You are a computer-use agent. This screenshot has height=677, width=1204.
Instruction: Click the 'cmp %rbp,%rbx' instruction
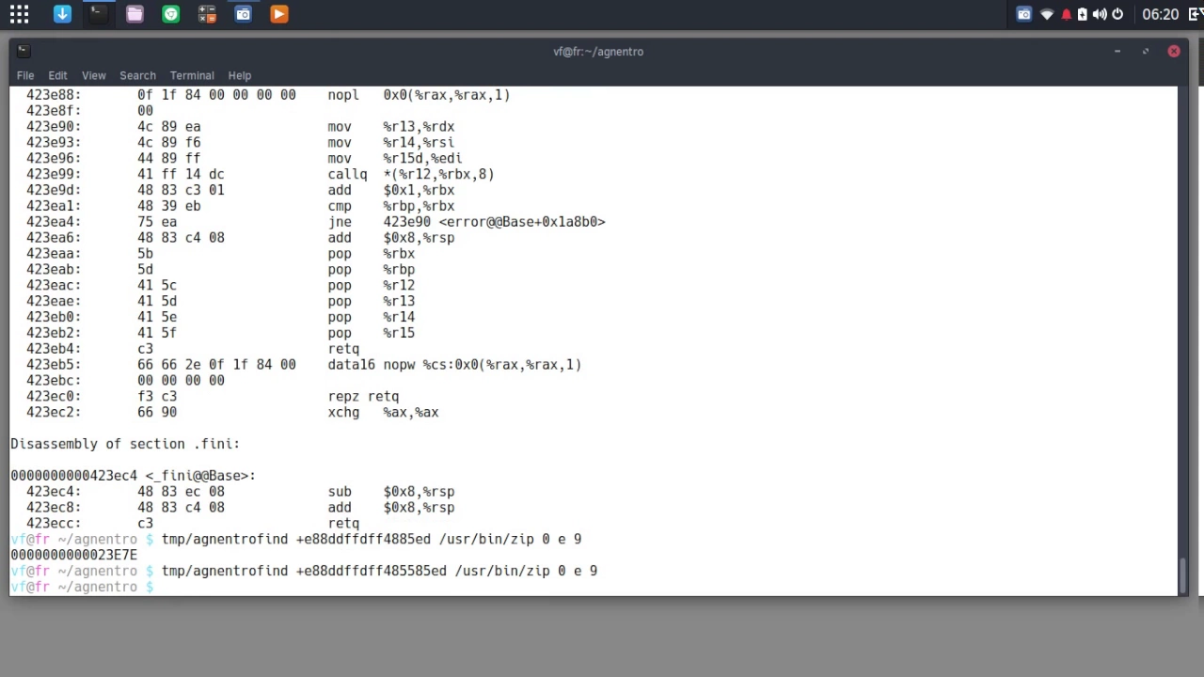[391, 206]
